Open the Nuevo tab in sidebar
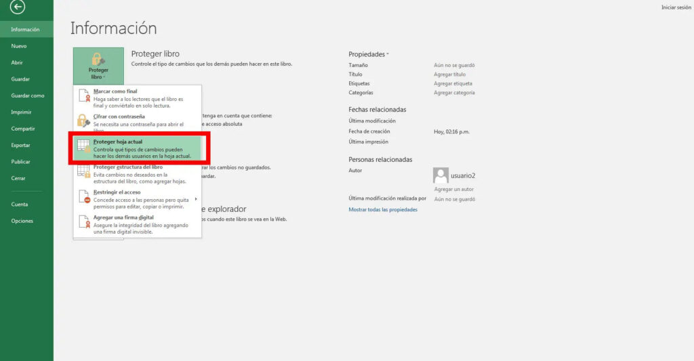Screen dimensions: 694x361 coord(19,46)
